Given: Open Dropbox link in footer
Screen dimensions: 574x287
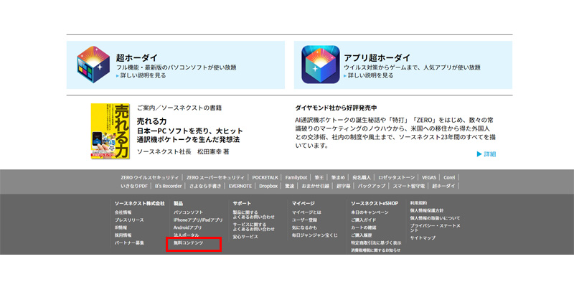Looking at the screenshot, I should pyautogui.click(x=268, y=186).
